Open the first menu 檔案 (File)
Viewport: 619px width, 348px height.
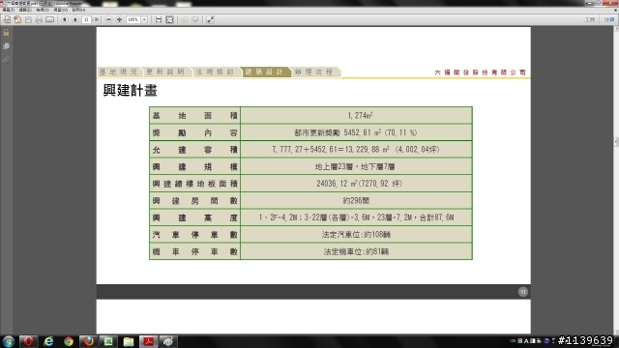pyautogui.click(x=9, y=10)
